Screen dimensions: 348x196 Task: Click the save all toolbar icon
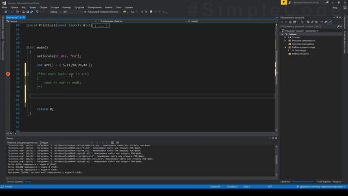click(x=32, y=12)
